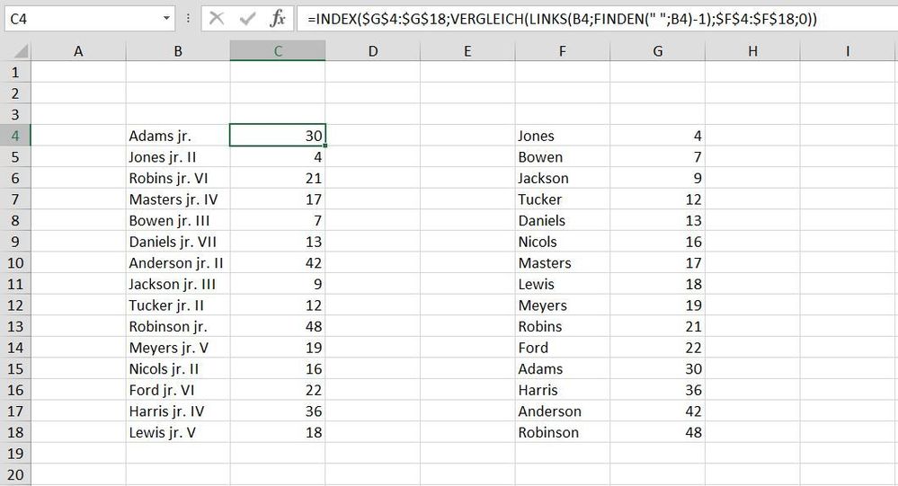Click 'Lewis' in column F
This screenshot has width=898, height=486.
coord(563,284)
